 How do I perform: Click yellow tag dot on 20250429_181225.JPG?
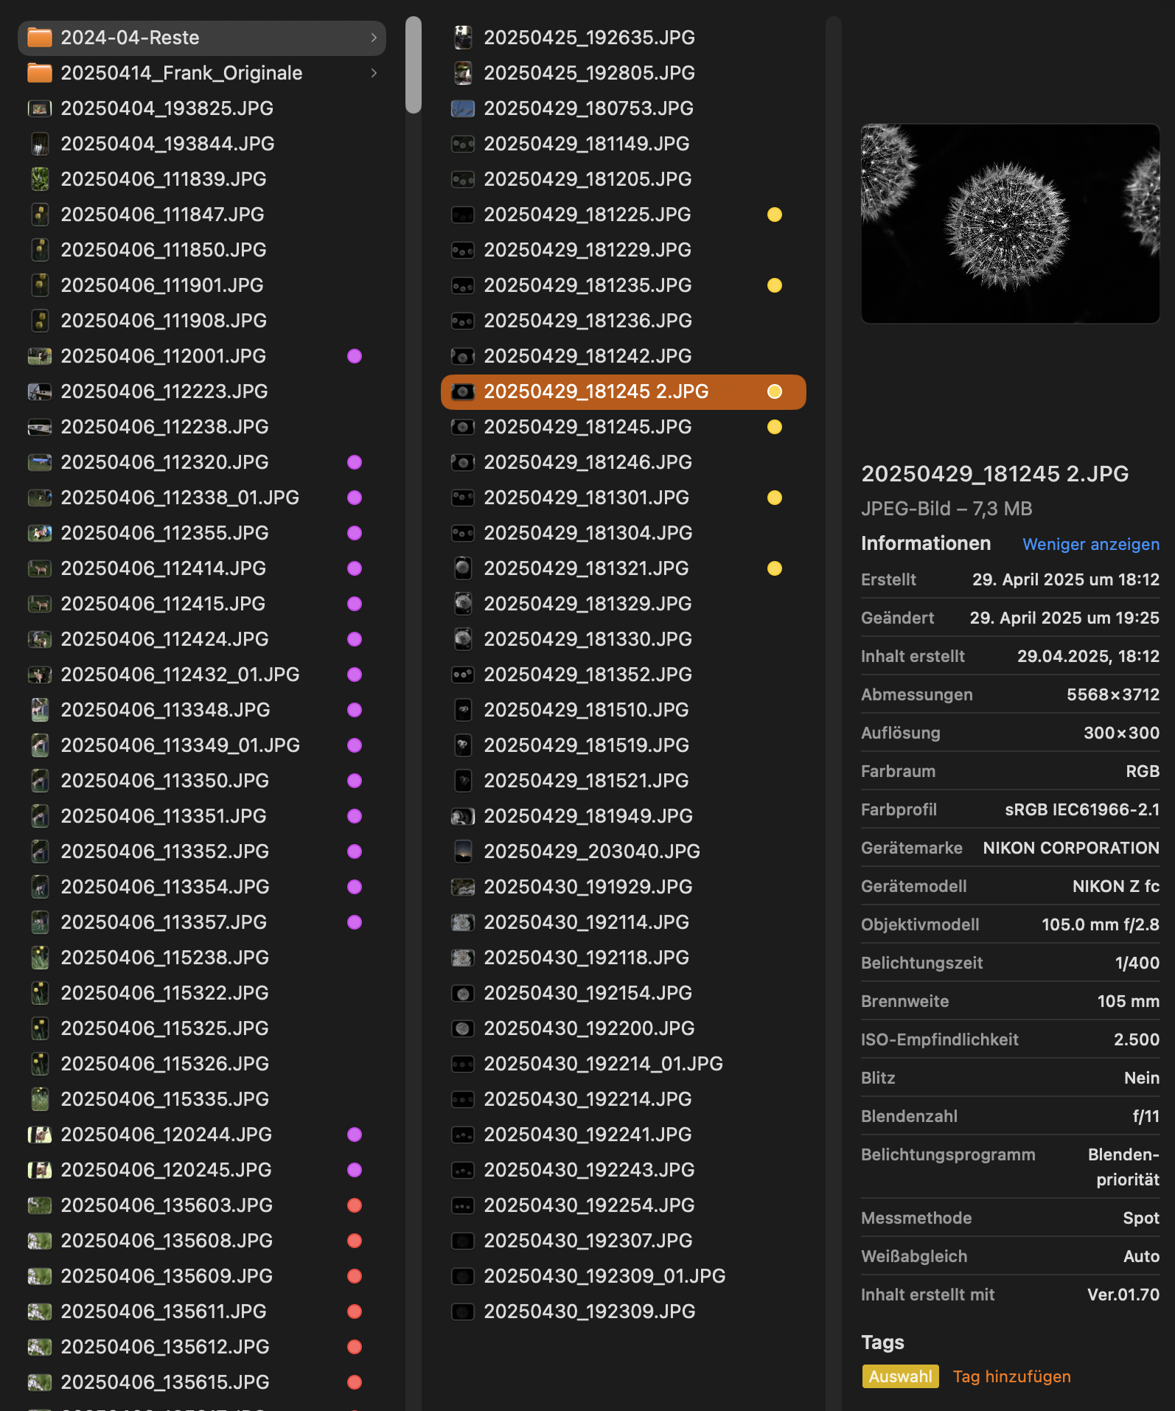(774, 215)
